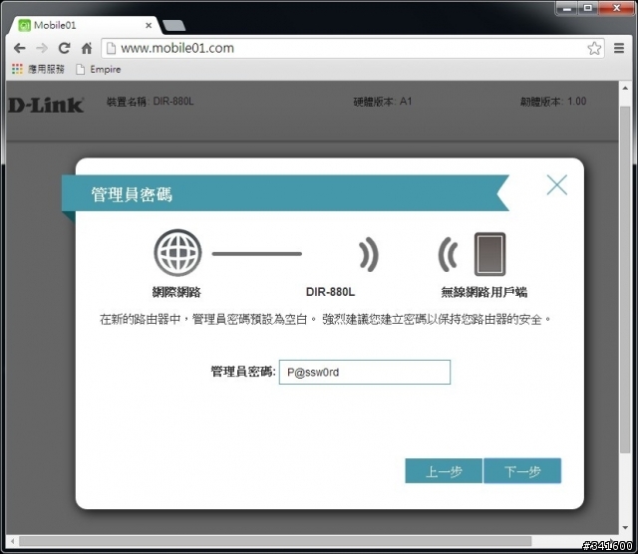Click the 網際網路 label
This screenshot has width=638, height=554.
pos(176,292)
